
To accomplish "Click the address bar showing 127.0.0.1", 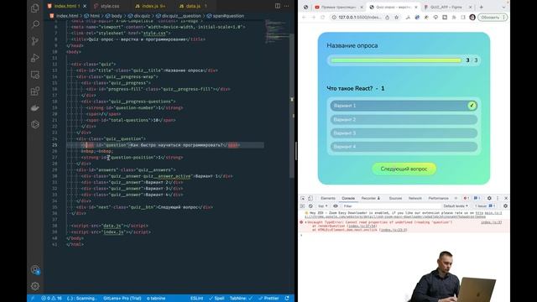I will [x=360, y=17].
